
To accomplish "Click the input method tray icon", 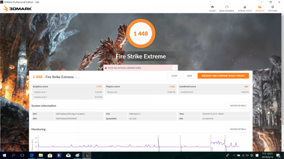I will tap(257, 155).
